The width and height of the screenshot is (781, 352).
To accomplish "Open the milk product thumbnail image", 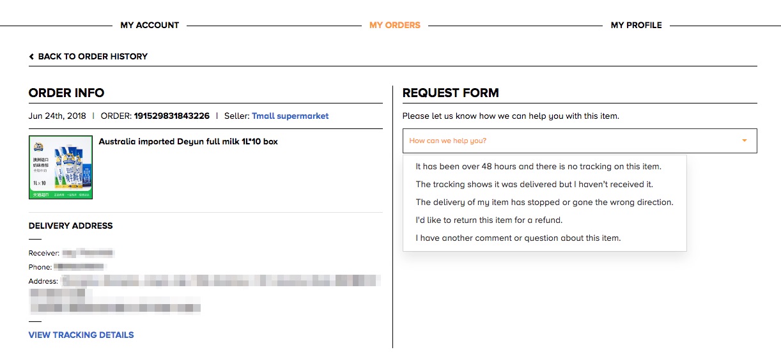I will point(61,167).
